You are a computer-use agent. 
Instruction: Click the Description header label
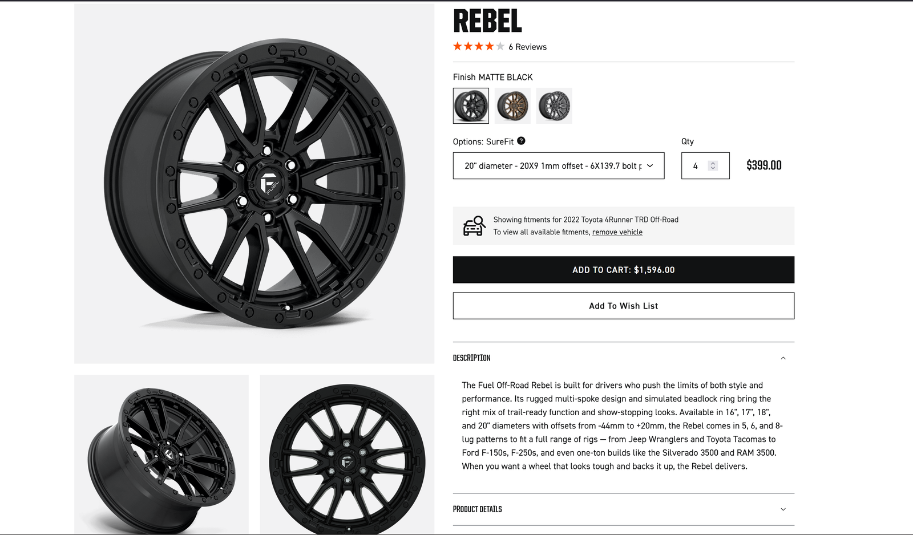[x=471, y=358]
